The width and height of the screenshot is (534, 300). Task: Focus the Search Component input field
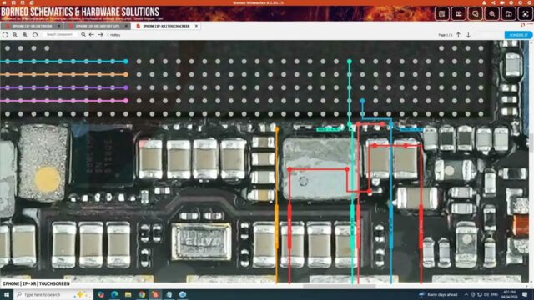pyautogui.click(x=60, y=35)
